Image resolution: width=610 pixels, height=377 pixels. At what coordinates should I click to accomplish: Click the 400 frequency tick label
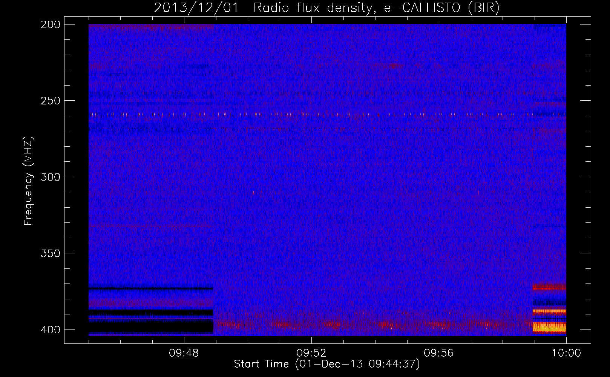(51, 329)
